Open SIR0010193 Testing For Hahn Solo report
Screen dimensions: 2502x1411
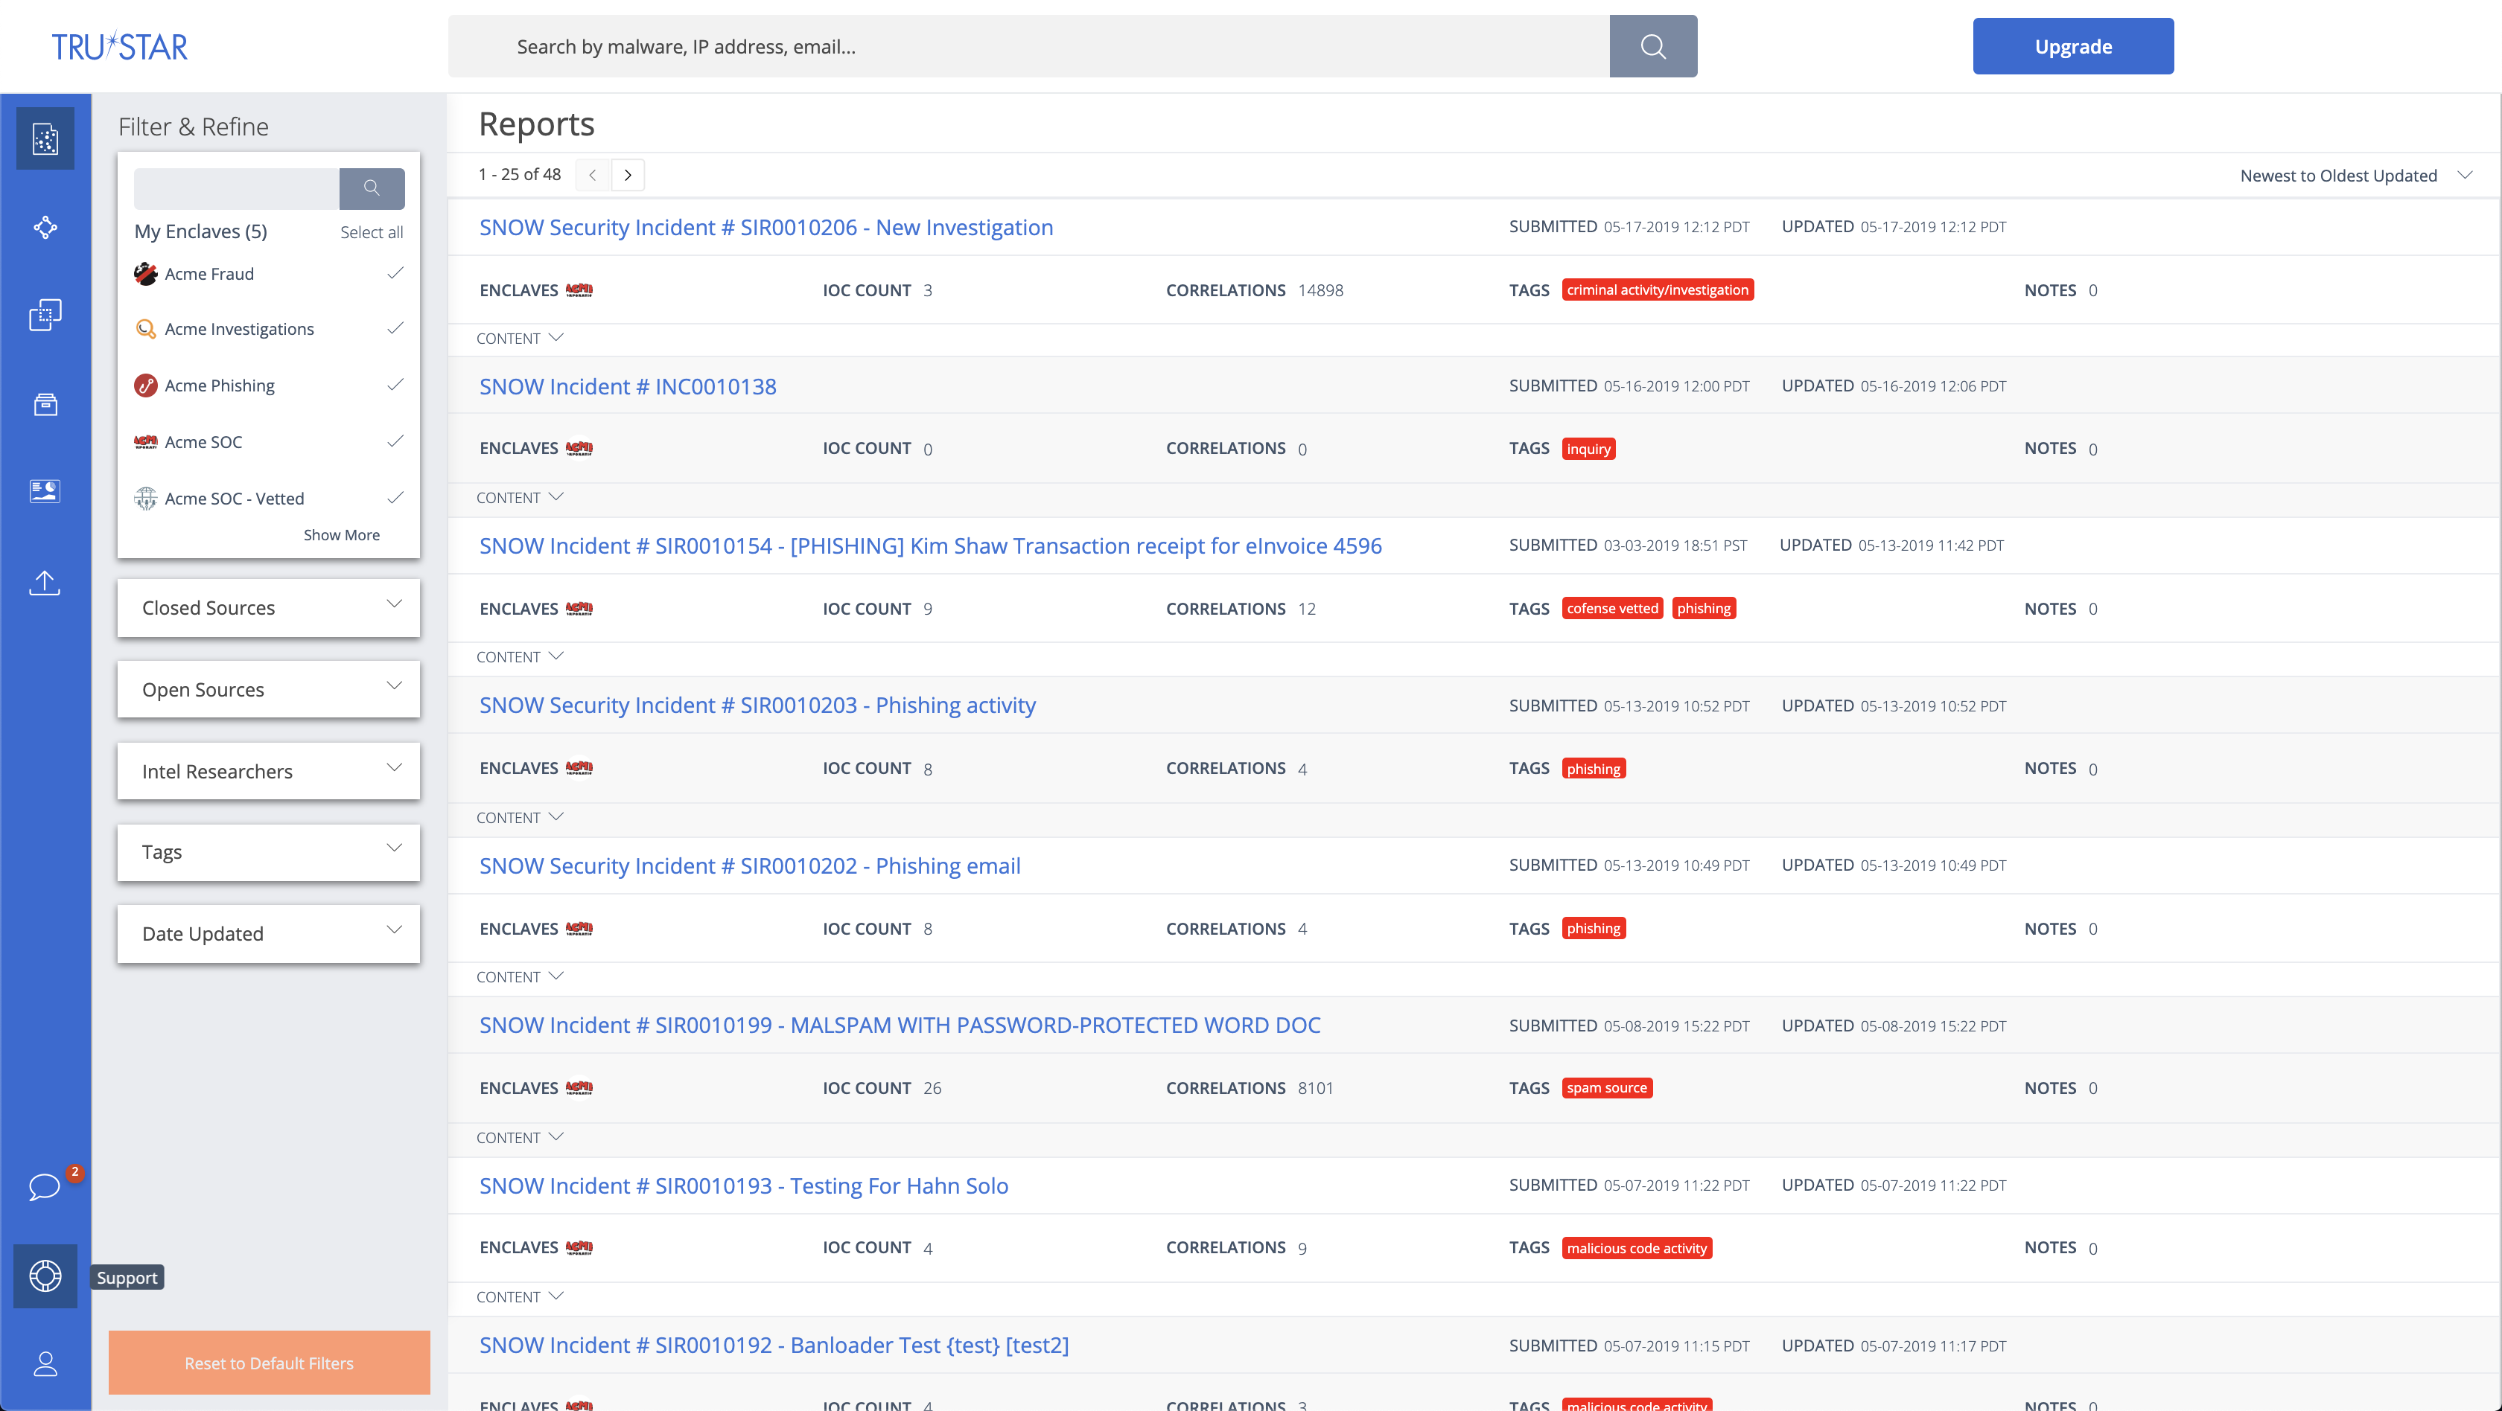tap(743, 1185)
